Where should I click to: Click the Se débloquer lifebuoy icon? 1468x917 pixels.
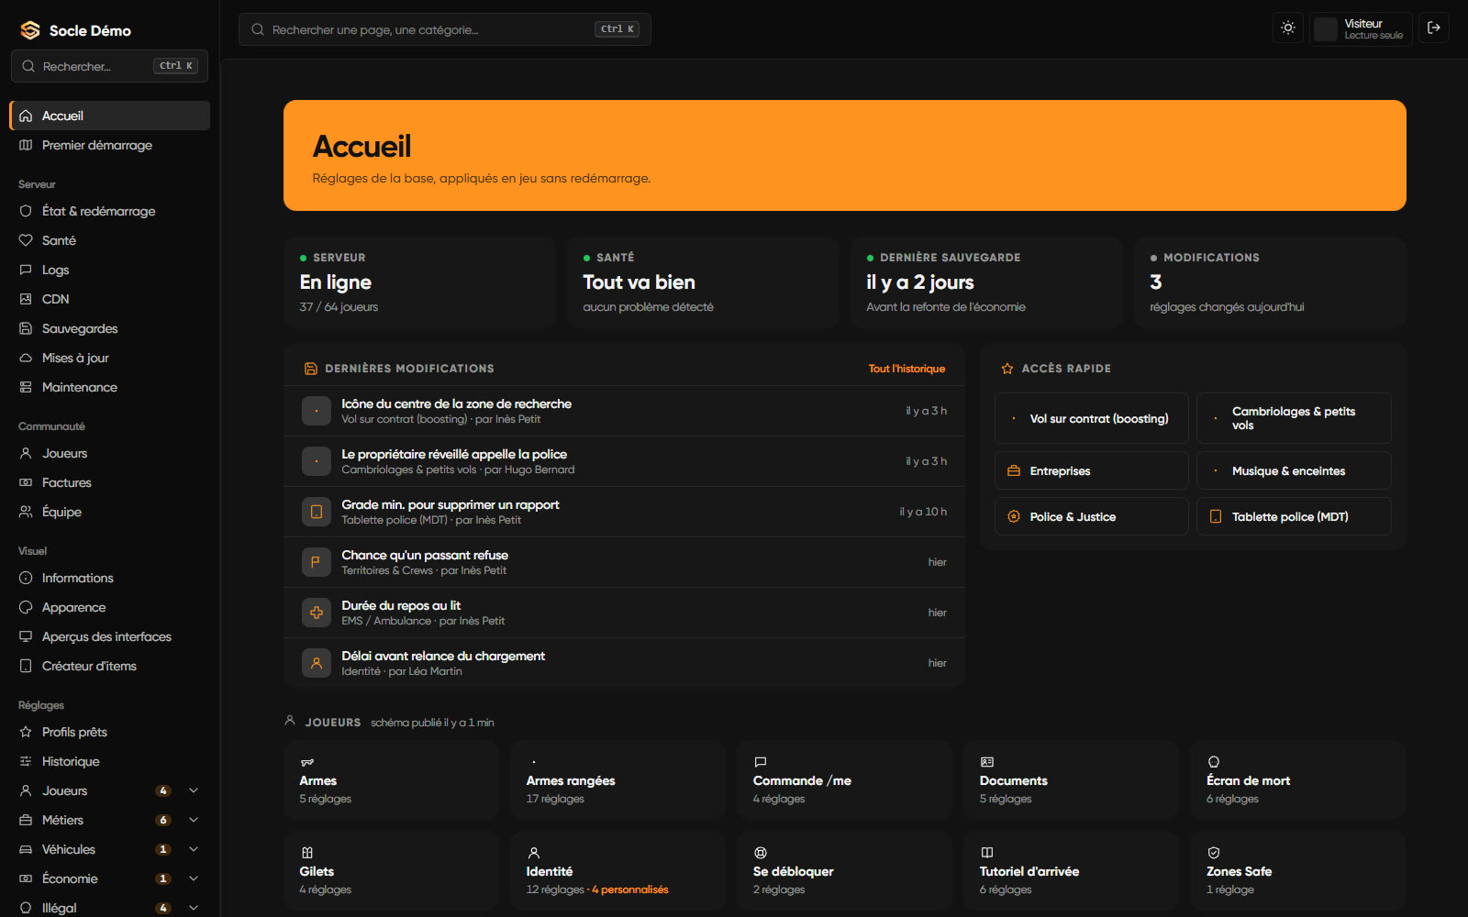click(x=761, y=853)
